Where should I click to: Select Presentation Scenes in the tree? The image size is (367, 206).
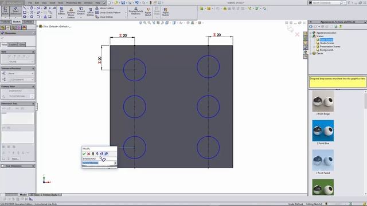[330, 46]
